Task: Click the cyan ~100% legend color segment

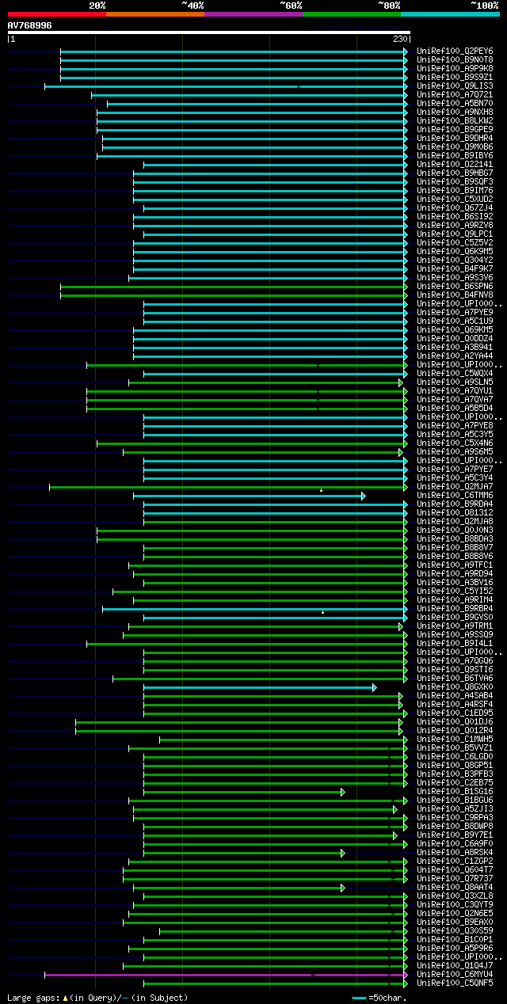Action: pyautogui.click(x=449, y=14)
